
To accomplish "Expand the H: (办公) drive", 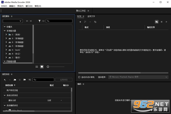I will [6, 54].
